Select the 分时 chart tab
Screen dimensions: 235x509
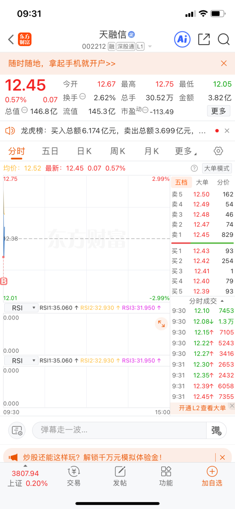point(16,151)
